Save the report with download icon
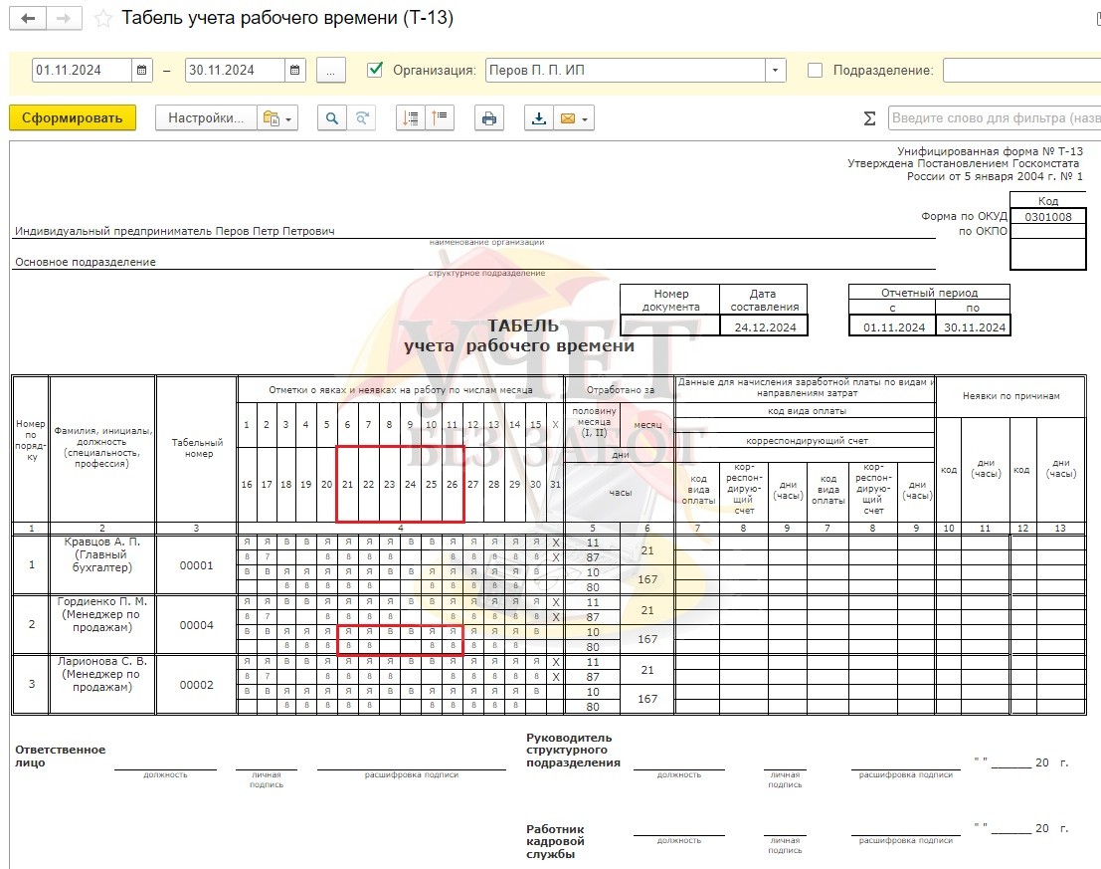1101x869 pixels. pyautogui.click(x=538, y=118)
